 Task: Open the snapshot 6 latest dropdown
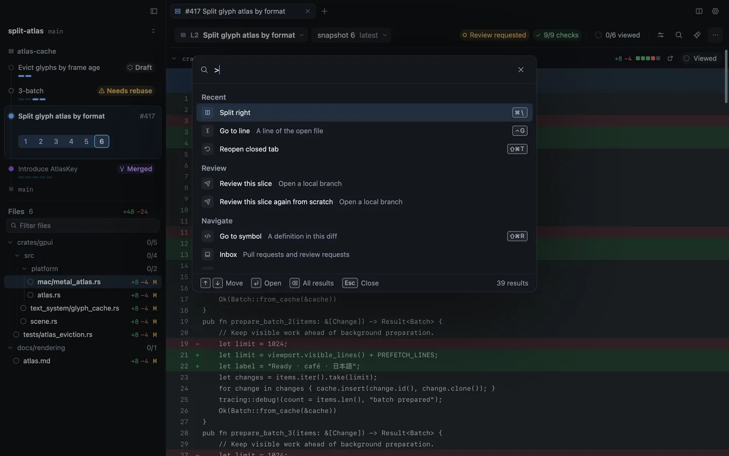pyautogui.click(x=352, y=35)
